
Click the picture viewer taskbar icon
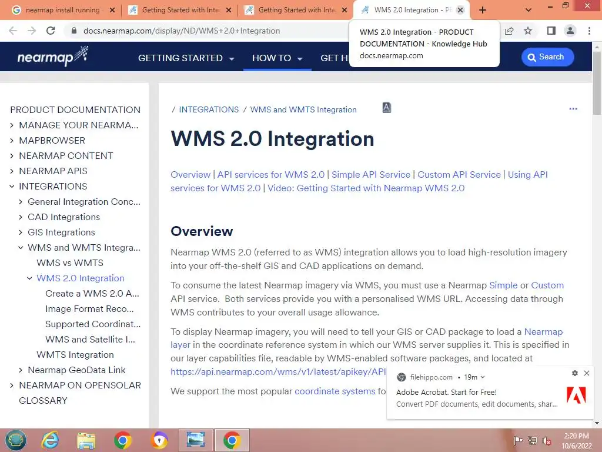pos(196,440)
